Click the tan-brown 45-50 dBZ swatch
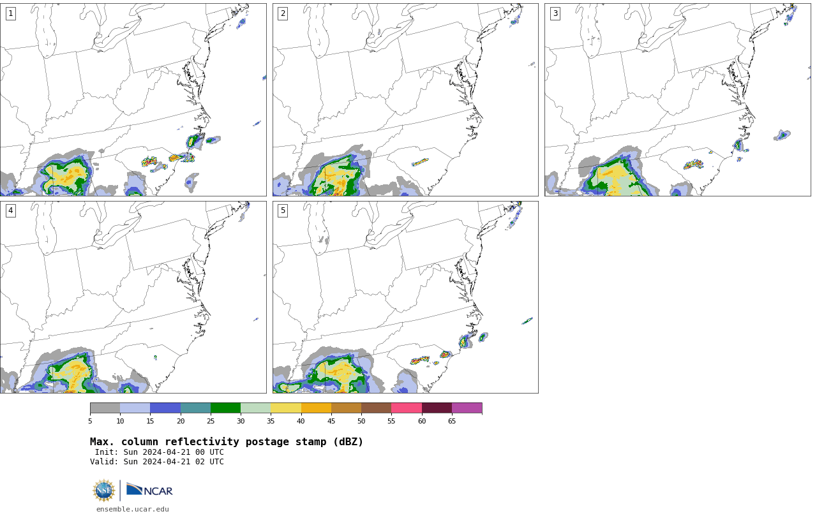This screenshot has height=516, width=817. [346, 408]
